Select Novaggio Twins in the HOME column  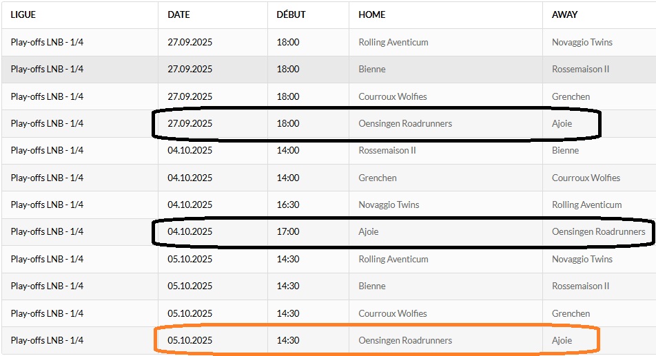(x=389, y=205)
